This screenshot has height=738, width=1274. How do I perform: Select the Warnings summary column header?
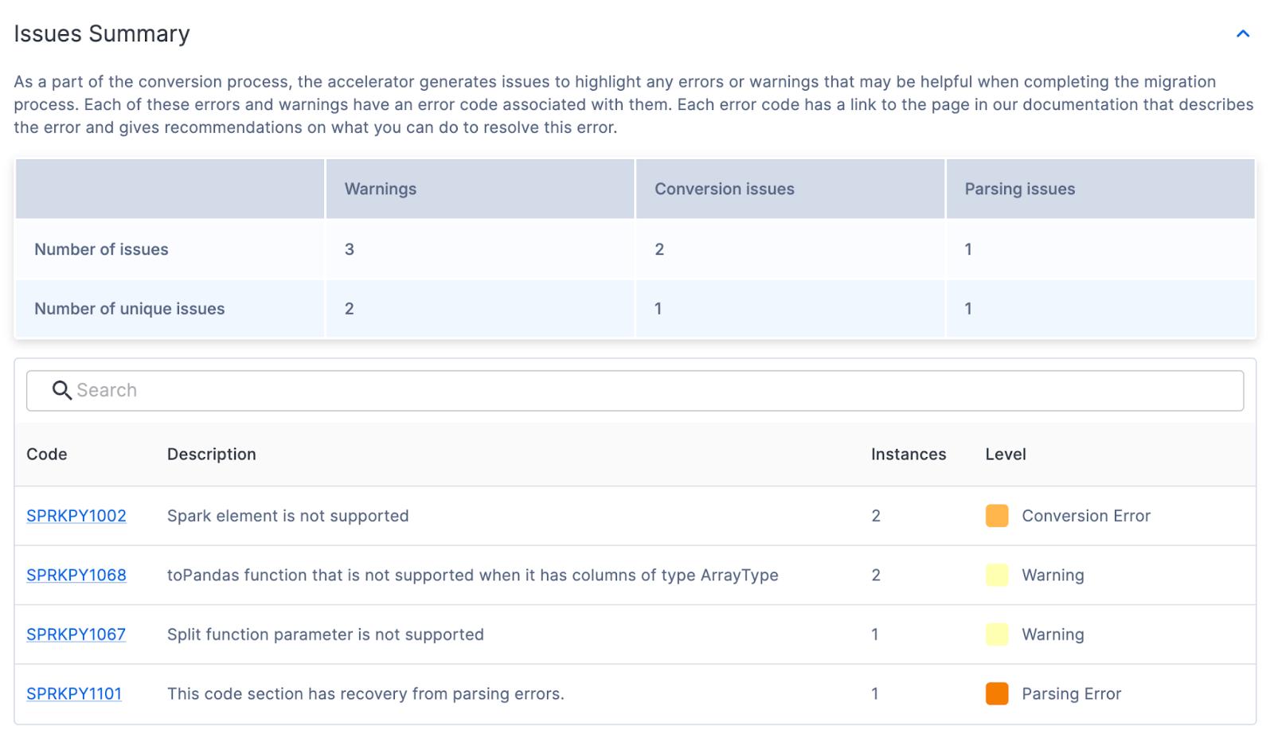click(380, 189)
